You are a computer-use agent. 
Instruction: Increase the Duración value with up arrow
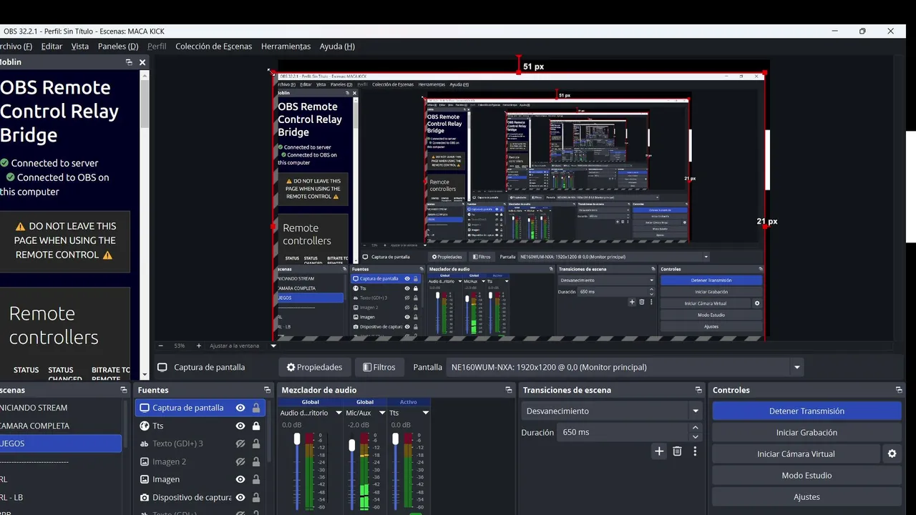point(695,428)
